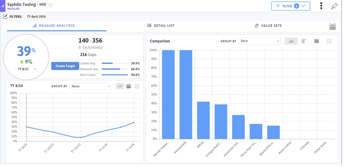Image resolution: width=344 pixels, height=167 pixels.
Task: Click the American Indian bar in Comparison
Action: pos(239,127)
